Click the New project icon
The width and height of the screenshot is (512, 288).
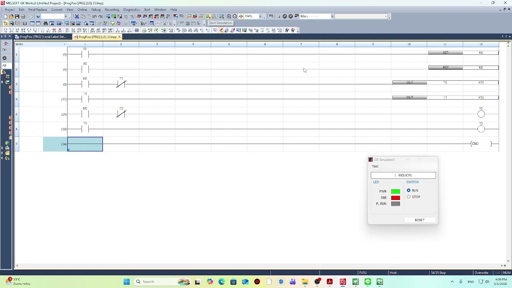(6, 16)
